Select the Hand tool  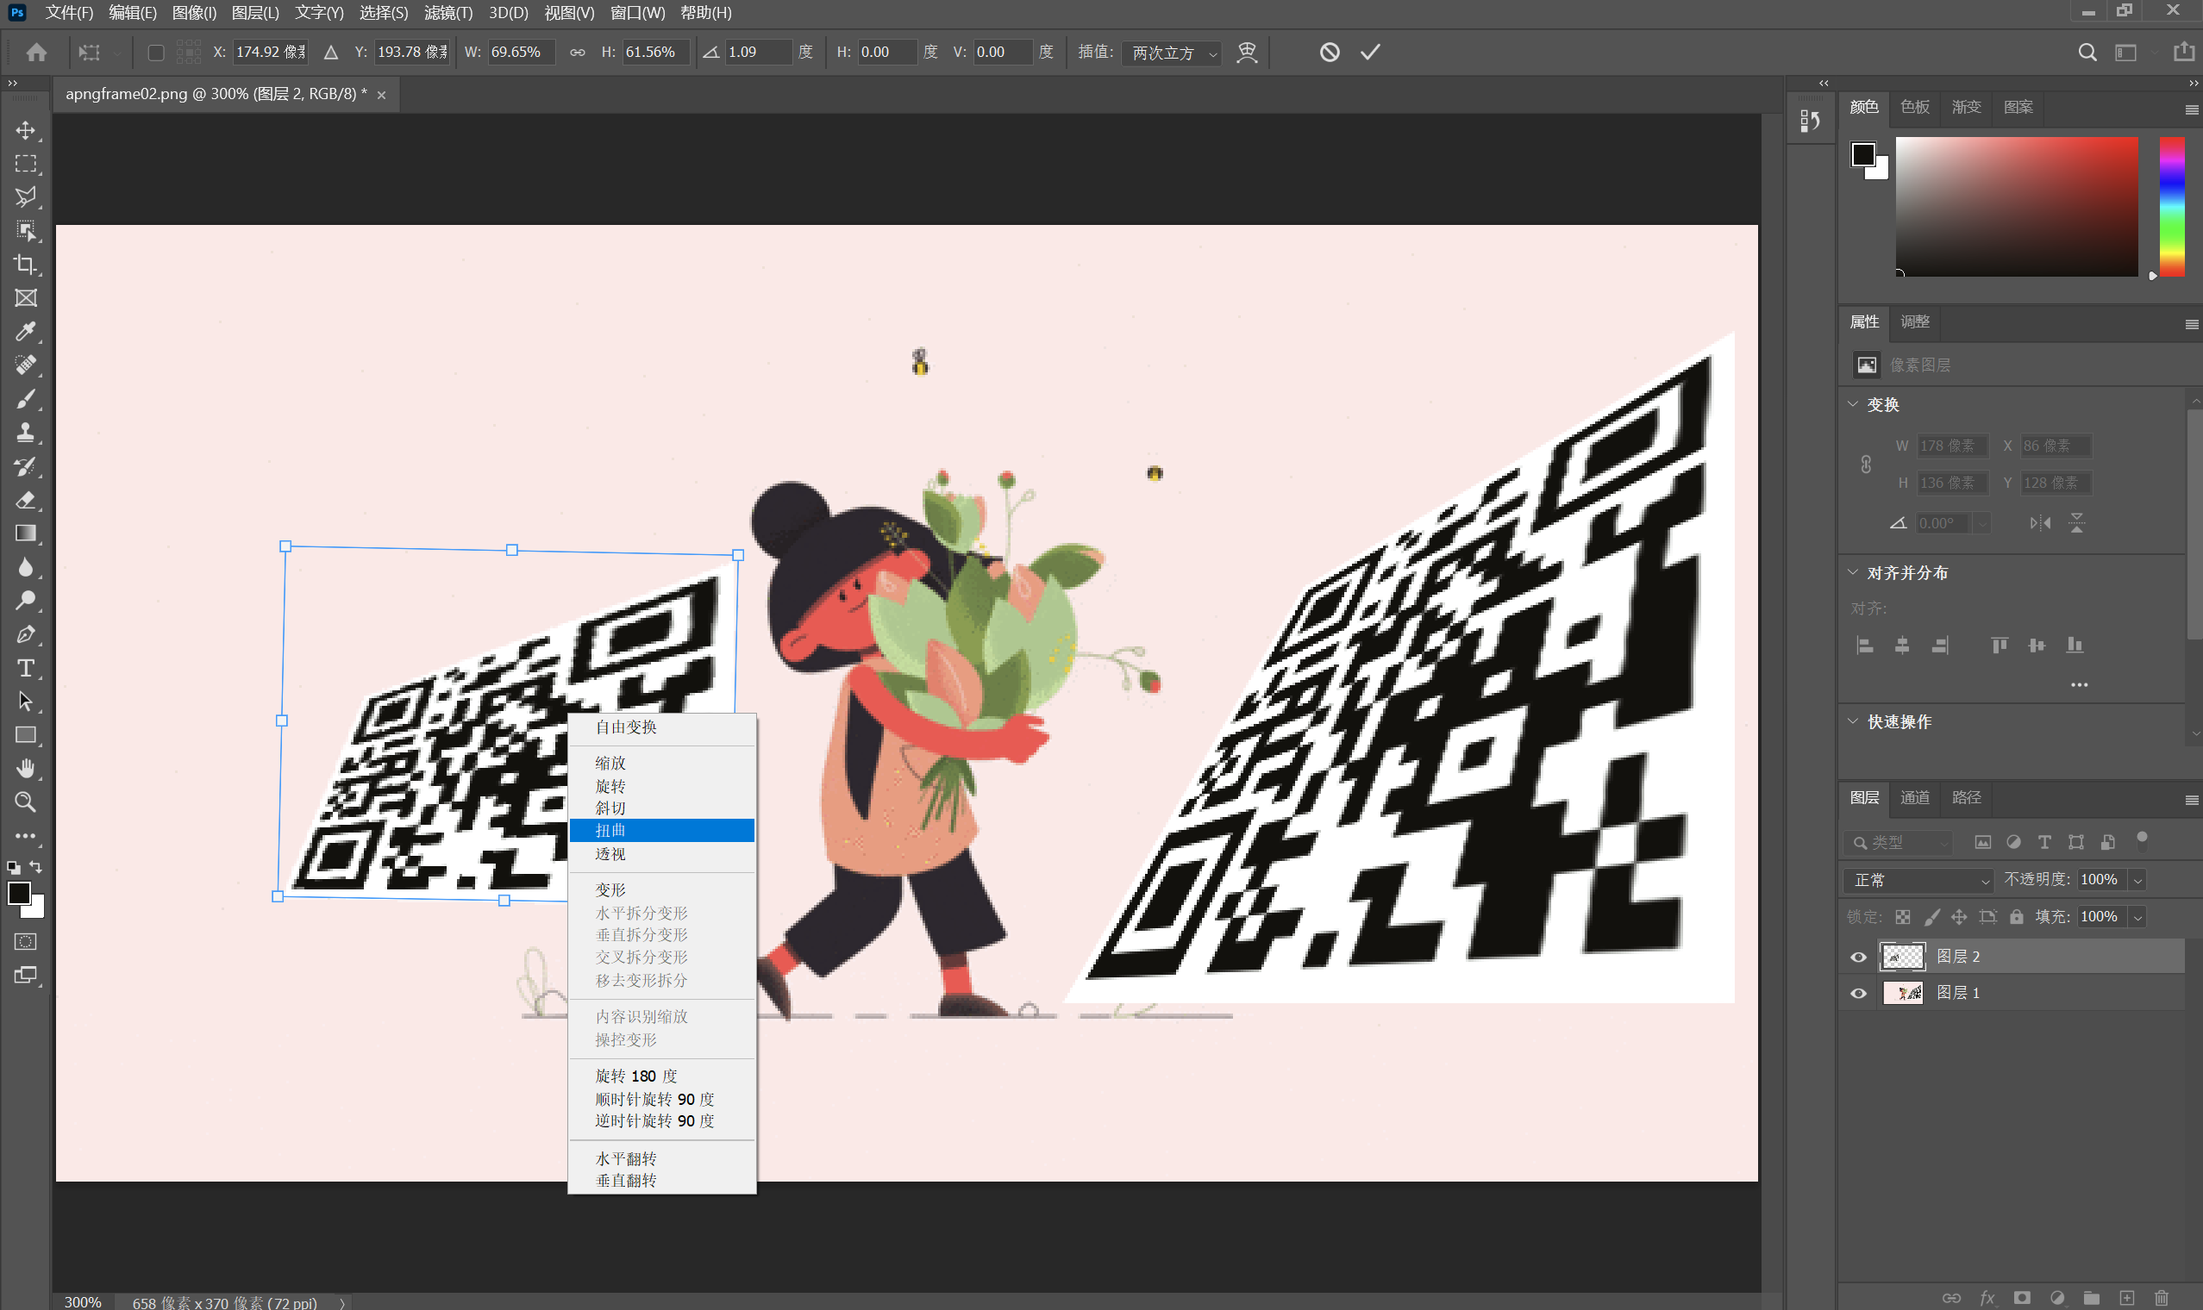pos(26,768)
